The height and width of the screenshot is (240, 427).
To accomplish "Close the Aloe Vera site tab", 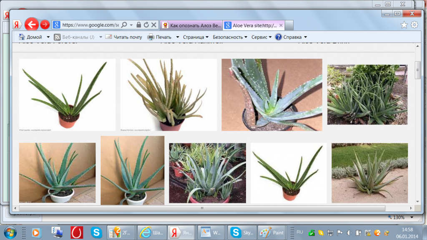I will click(281, 25).
